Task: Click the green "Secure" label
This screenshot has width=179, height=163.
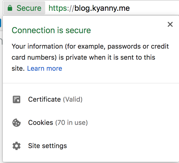Action: [29, 8]
